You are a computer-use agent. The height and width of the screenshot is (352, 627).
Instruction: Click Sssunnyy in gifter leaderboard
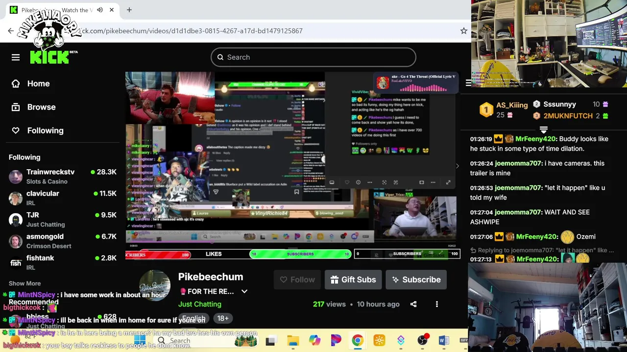[570, 104]
